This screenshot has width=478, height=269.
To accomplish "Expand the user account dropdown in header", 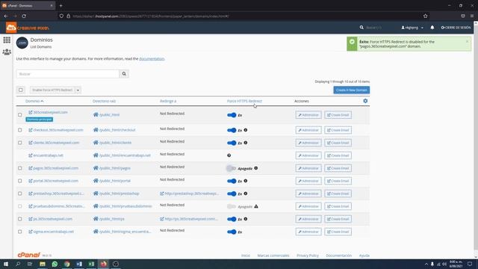I will pyautogui.click(x=412, y=28).
